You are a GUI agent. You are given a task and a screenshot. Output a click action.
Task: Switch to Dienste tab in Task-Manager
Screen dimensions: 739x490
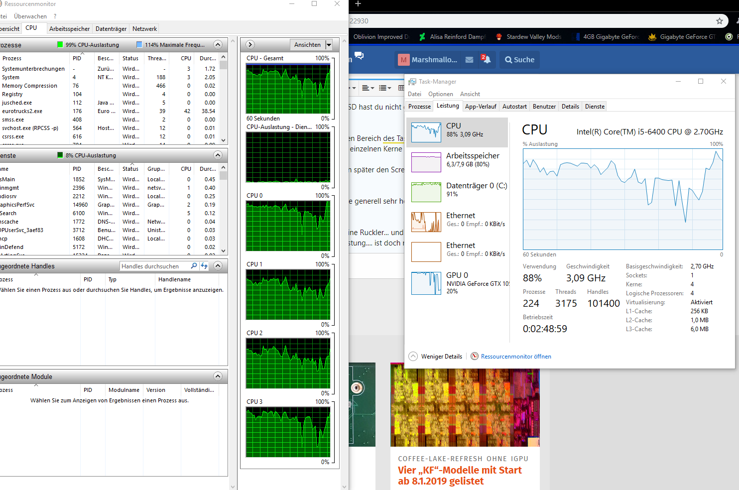tap(595, 107)
